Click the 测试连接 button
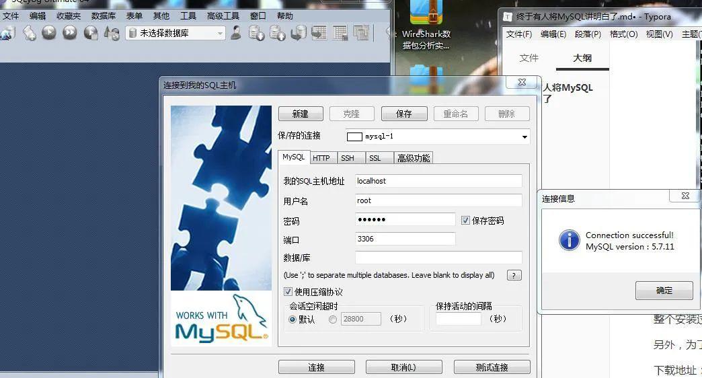Image resolution: width=702 pixels, height=378 pixels. pos(492,367)
